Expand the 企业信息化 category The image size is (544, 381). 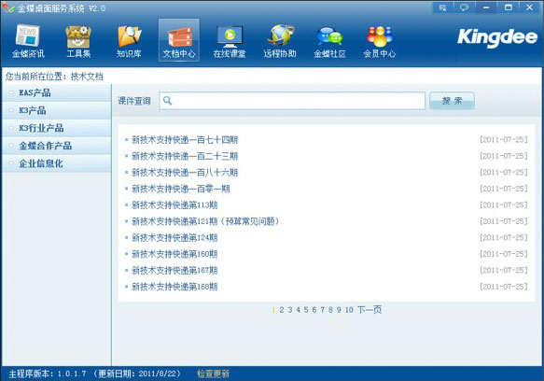pos(57,163)
